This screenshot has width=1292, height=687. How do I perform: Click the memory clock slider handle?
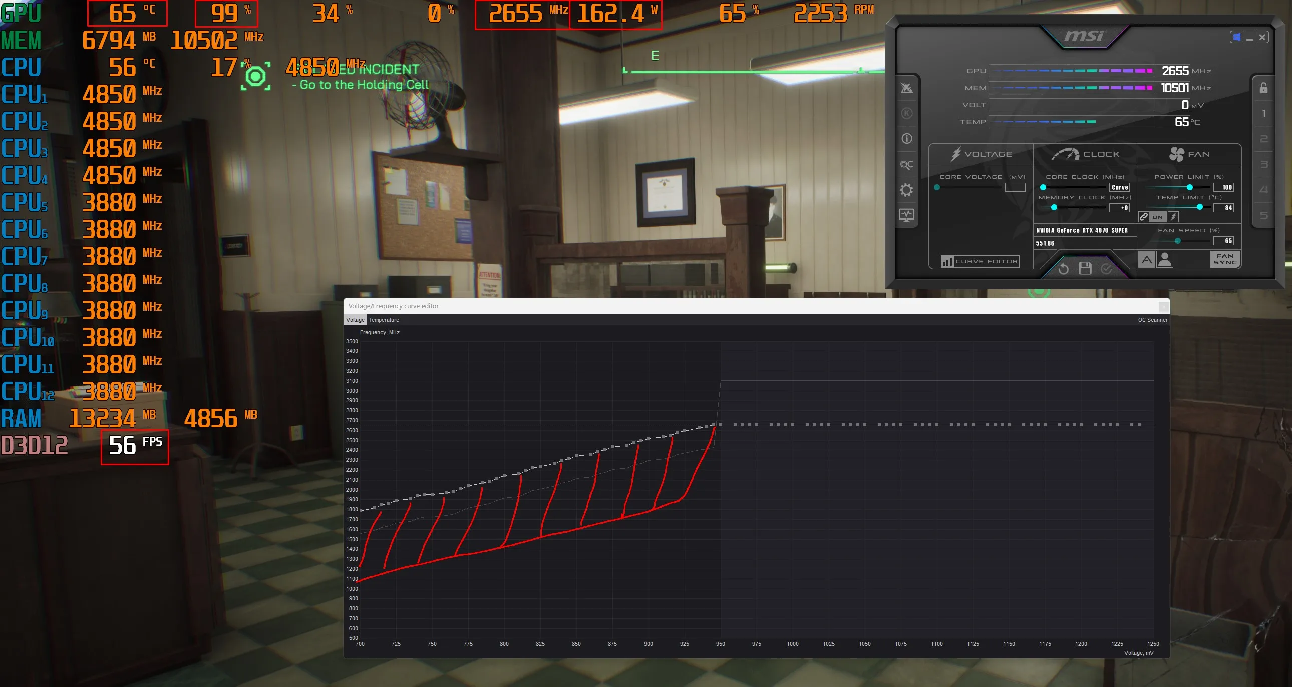click(1054, 208)
